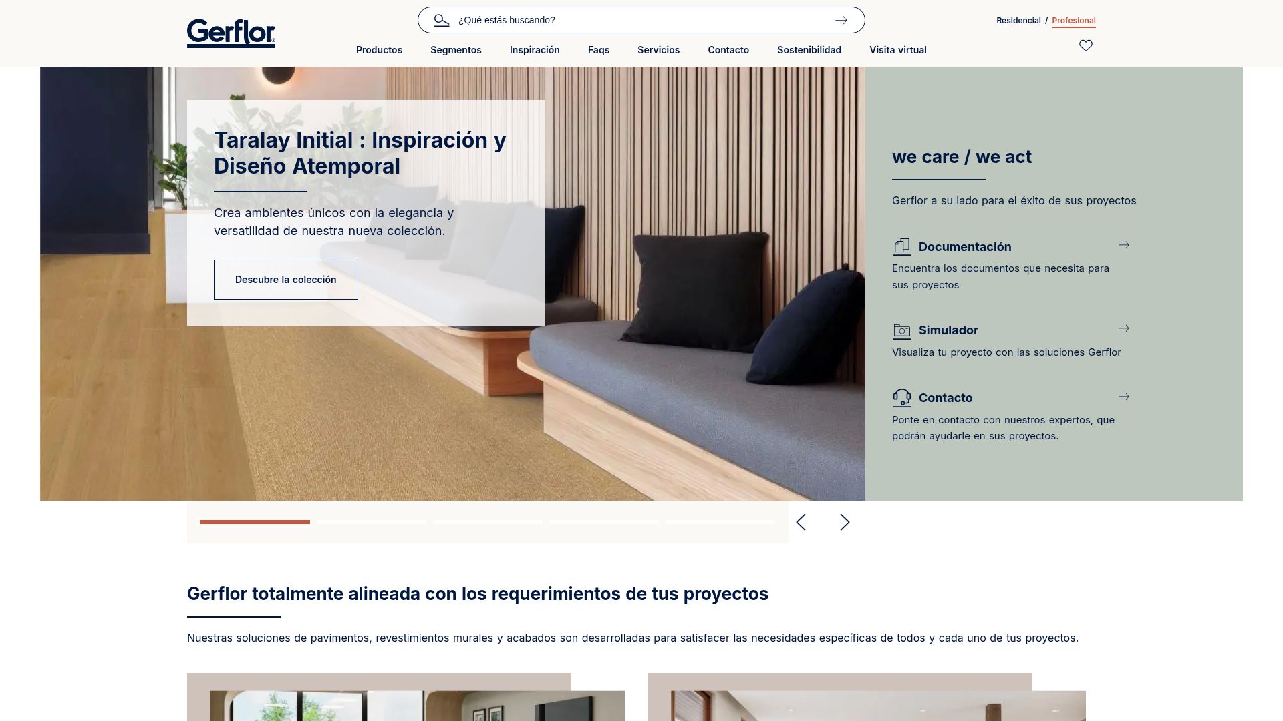Select the Profesional site option

[x=1074, y=21]
